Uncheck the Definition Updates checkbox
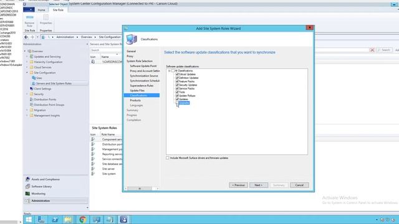This screenshot has width=399, height=224. pos(177,78)
